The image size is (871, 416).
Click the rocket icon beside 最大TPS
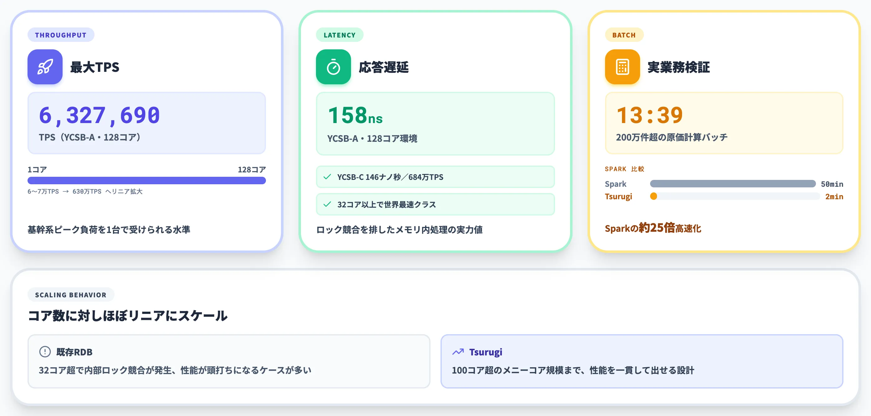tap(45, 67)
